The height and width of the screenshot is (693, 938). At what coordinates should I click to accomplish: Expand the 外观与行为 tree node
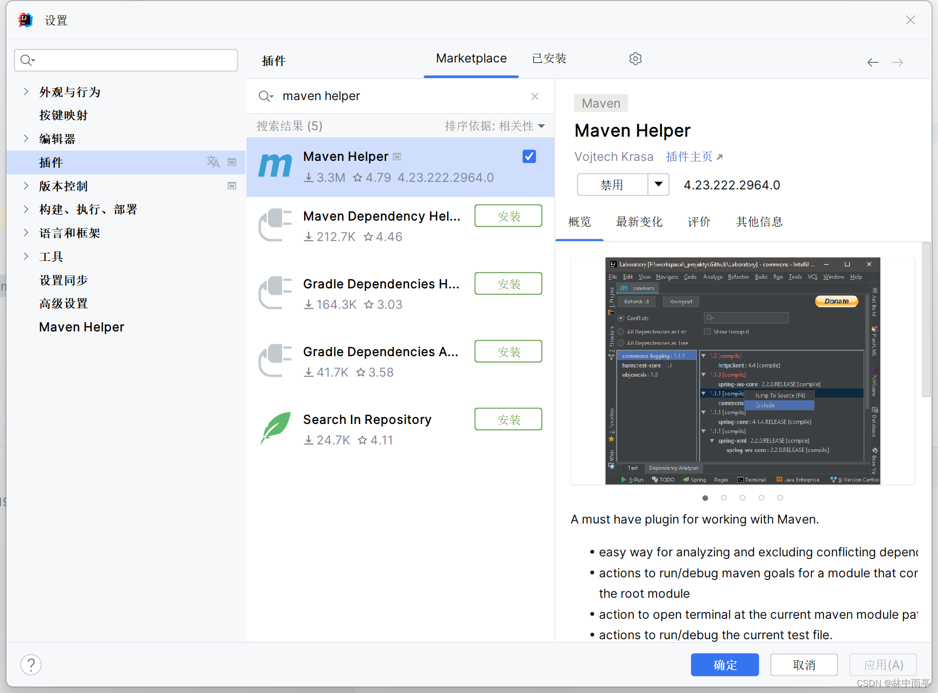tap(26, 91)
